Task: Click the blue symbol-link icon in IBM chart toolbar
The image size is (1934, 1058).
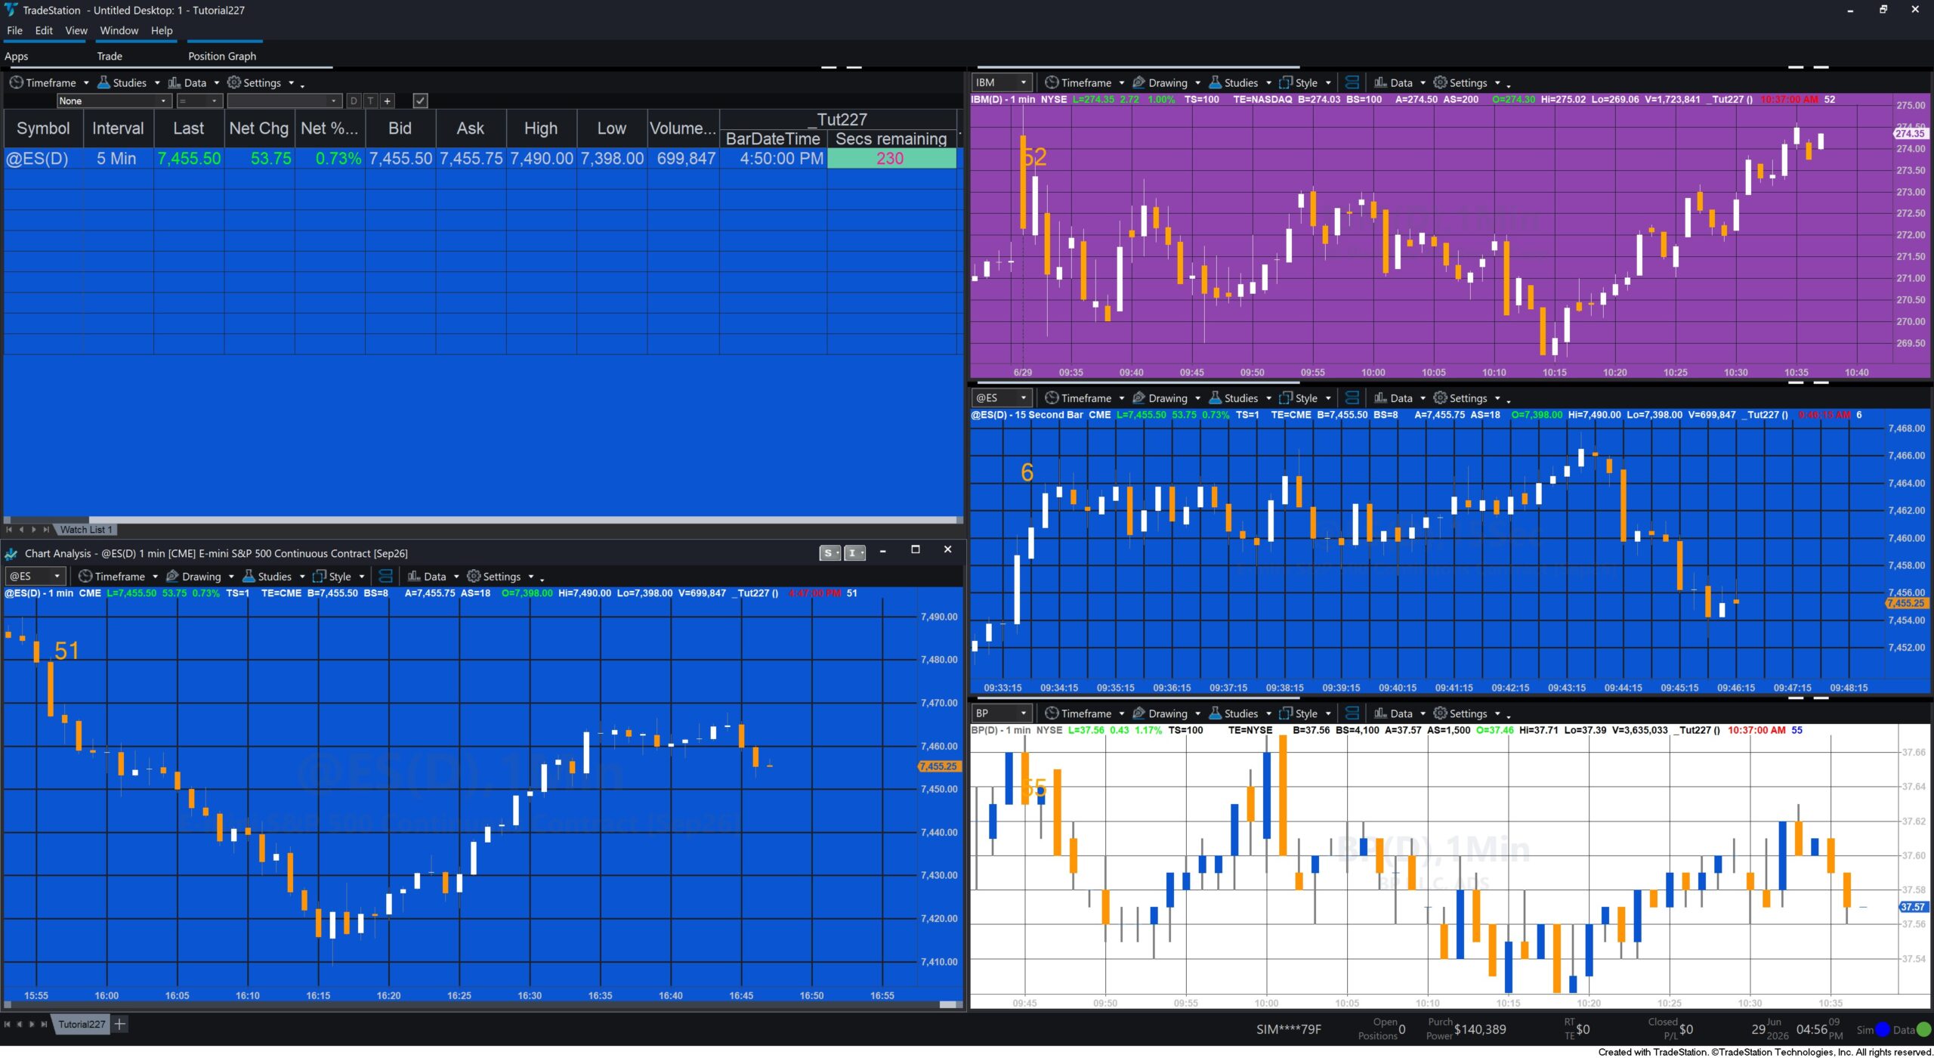Action: pos(1352,82)
